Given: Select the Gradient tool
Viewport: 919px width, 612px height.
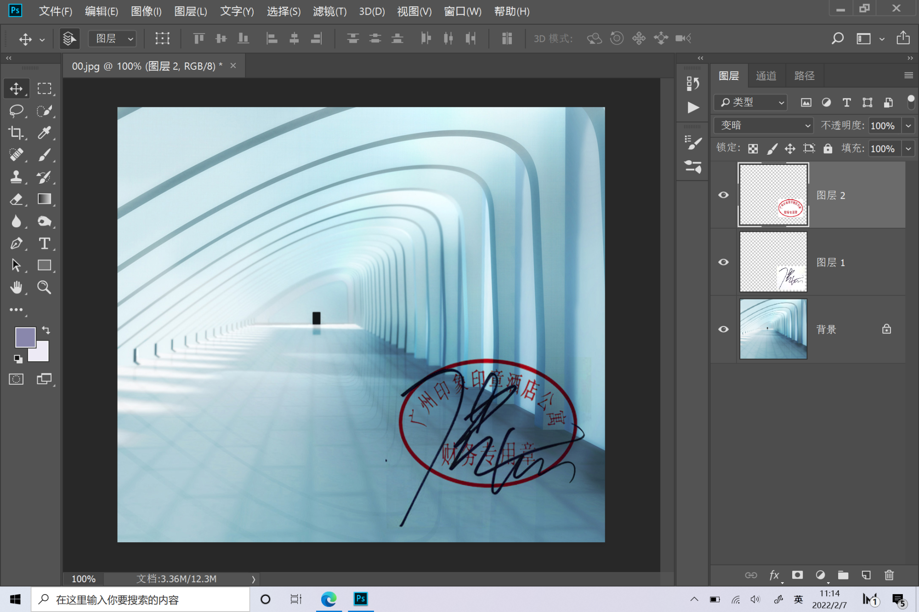Looking at the screenshot, I should point(44,199).
